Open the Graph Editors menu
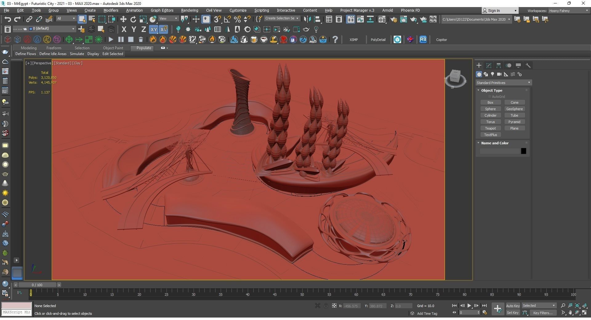This screenshot has height=320, width=591. (x=162, y=10)
